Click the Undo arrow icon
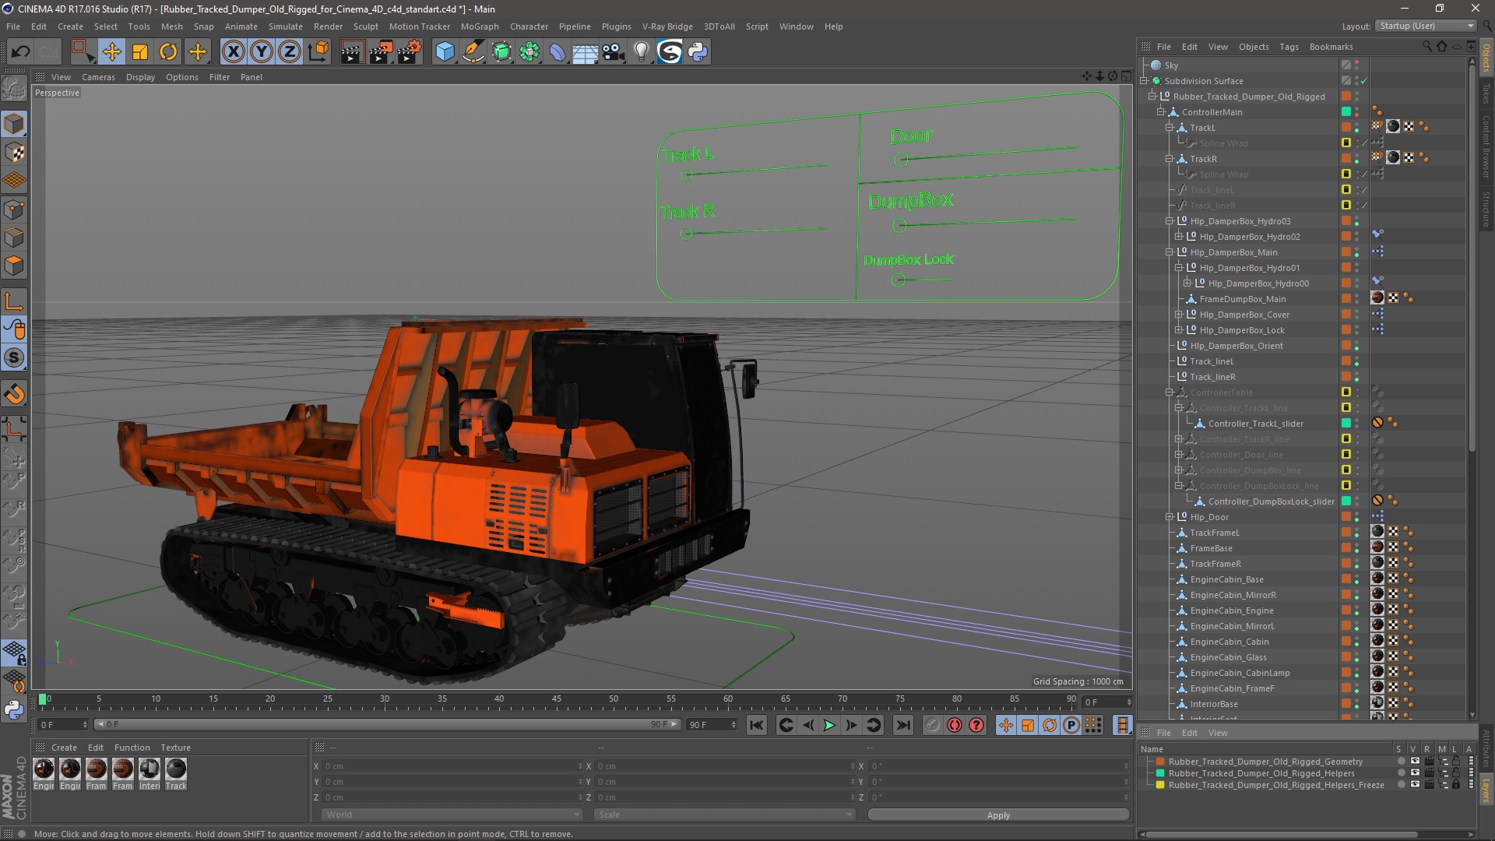 coord(20,52)
